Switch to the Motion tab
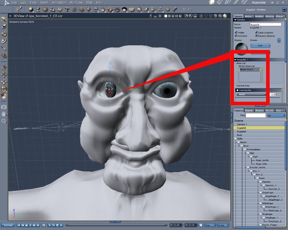 coord(248,16)
